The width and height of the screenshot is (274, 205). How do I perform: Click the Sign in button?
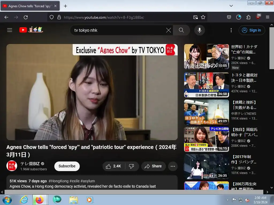[x=252, y=30]
